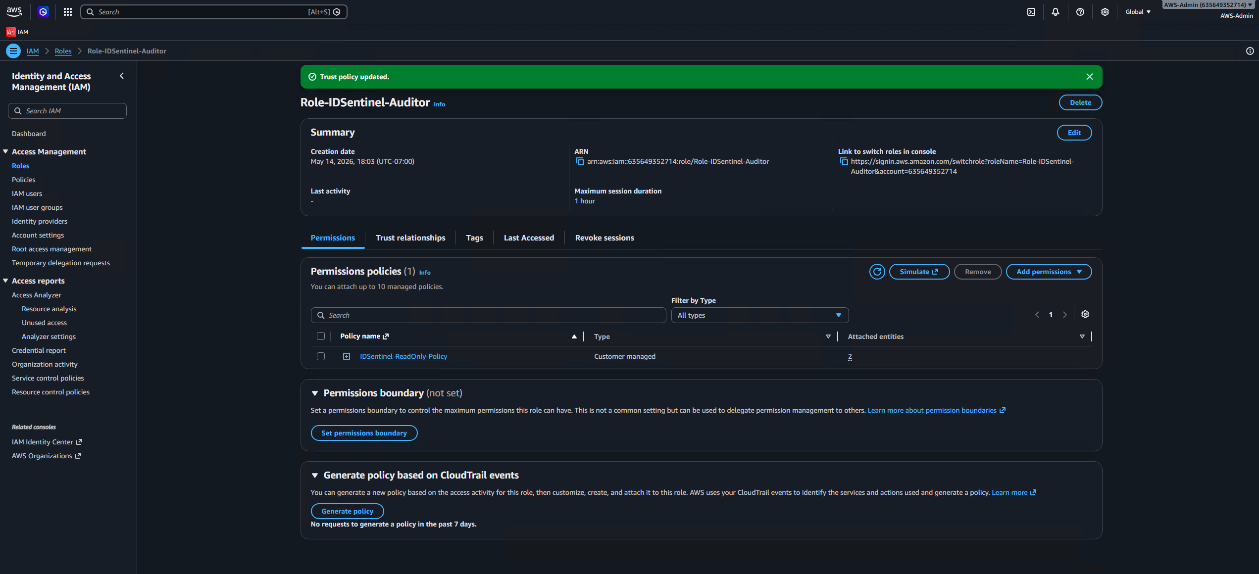Open Dashboard in side navigation
This screenshot has height=574, width=1259.
pos(29,134)
